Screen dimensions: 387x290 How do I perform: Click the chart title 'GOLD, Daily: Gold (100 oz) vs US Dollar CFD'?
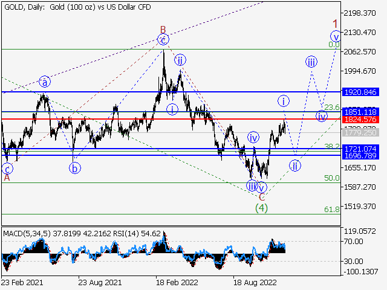[x=77, y=7]
